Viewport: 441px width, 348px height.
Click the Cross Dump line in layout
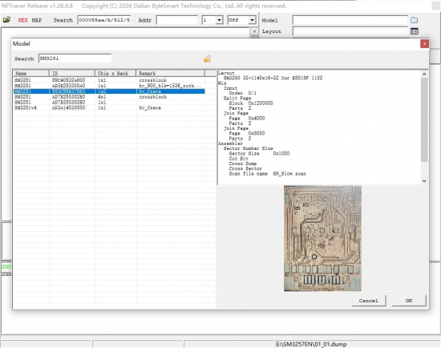click(242, 164)
